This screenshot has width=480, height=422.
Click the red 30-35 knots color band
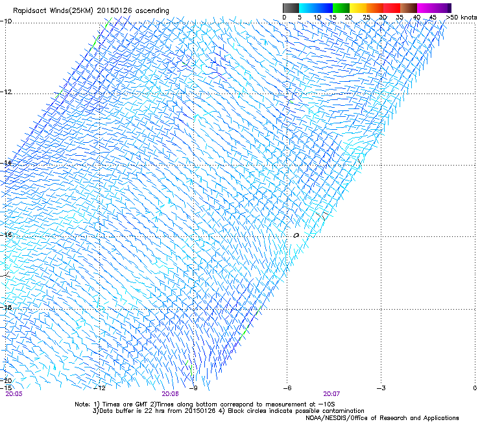pyautogui.click(x=392, y=8)
